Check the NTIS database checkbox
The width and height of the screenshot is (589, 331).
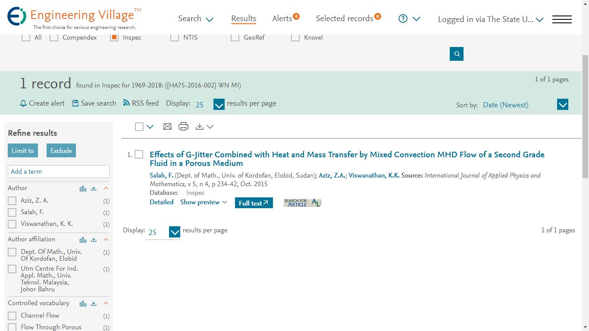(x=175, y=37)
